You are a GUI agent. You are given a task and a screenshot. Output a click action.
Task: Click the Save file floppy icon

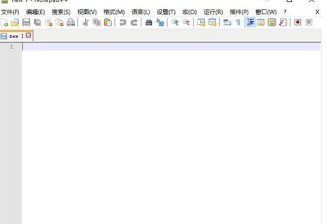(26, 23)
